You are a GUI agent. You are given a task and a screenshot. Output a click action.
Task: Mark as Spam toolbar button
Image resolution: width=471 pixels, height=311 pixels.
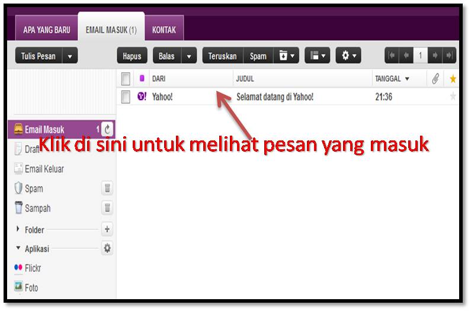(x=258, y=56)
